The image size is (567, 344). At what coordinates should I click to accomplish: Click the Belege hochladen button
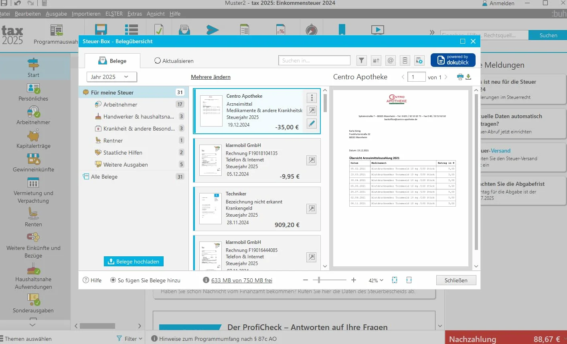coord(134,262)
